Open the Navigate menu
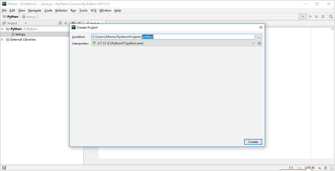 pyautogui.click(x=34, y=11)
